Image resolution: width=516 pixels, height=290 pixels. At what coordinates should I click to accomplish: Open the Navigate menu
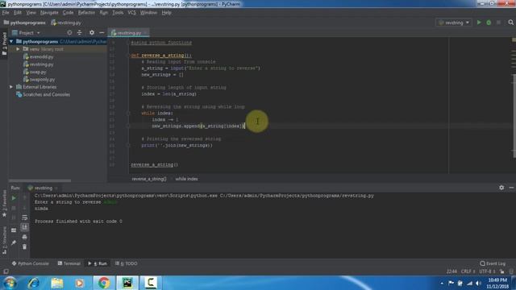[x=49, y=13]
